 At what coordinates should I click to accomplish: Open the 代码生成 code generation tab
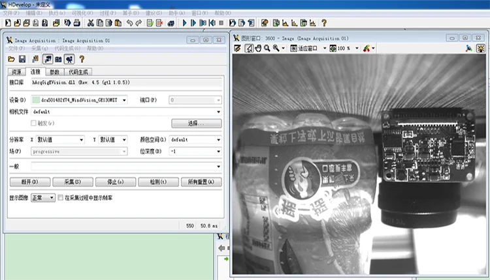point(78,72)
